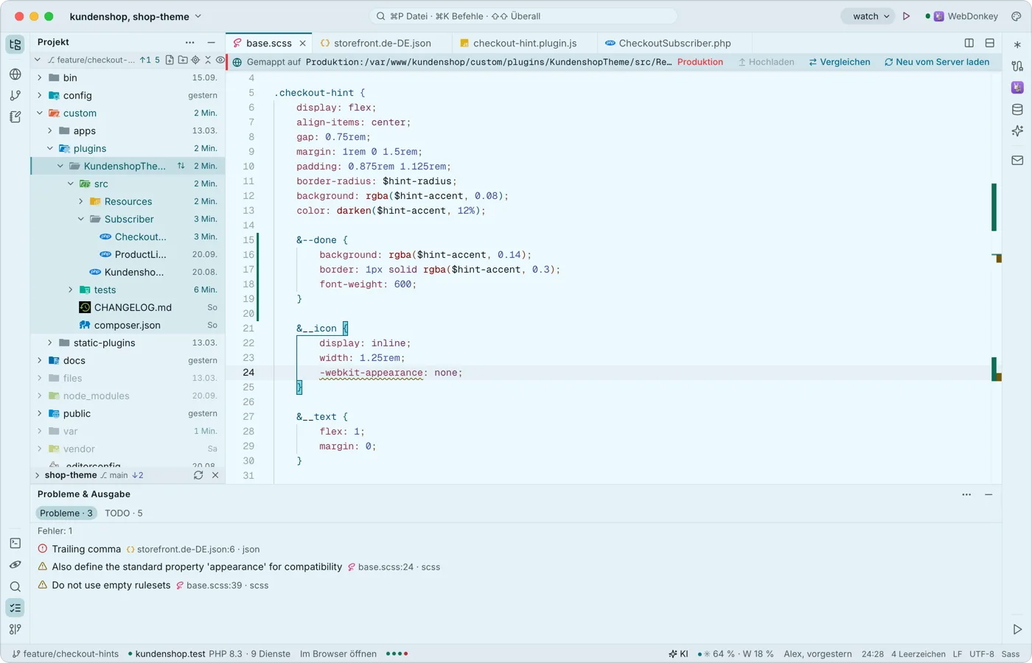Open the terminal panel icon
Image resolution: width=1032 pixels, height=663 pixels.
[15, 543]
